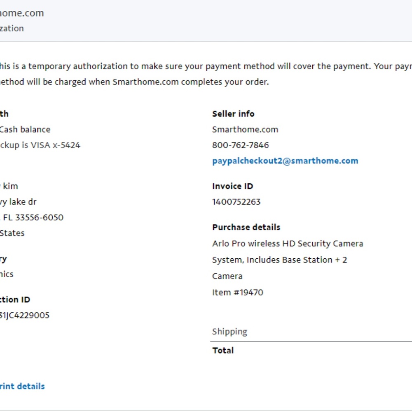412x412 pixels.
Task: Select the 'System, Includes Base Station + 2' line
Action: [280, 260]
